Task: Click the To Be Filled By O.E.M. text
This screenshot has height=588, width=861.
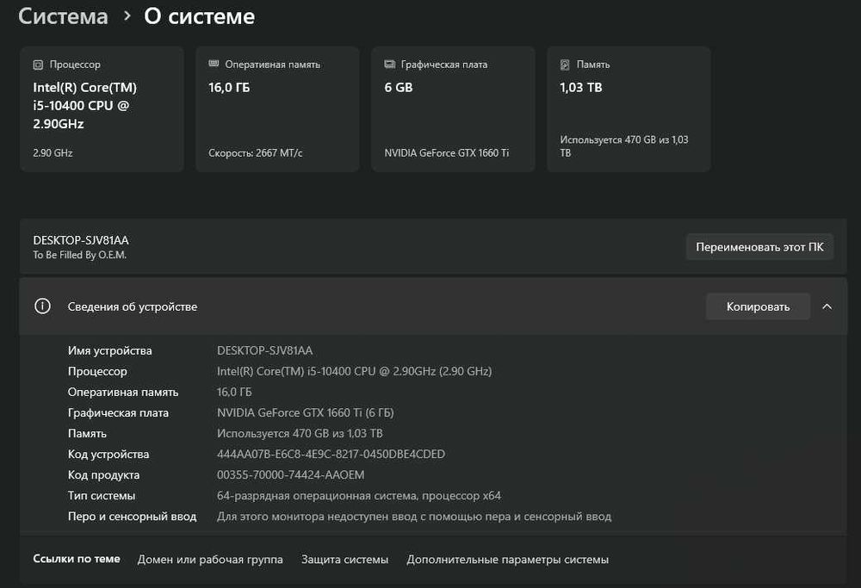Action: [79, 255]
